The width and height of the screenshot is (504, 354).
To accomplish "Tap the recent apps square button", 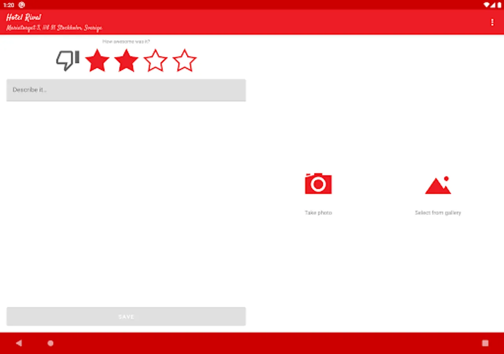I will (x=485, y=343).
